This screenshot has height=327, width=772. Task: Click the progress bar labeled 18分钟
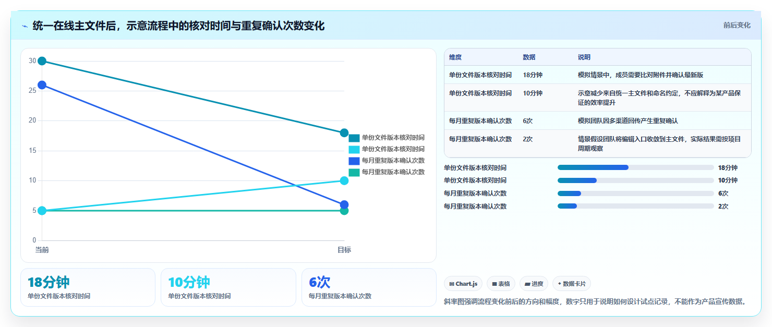pos(635,167)
